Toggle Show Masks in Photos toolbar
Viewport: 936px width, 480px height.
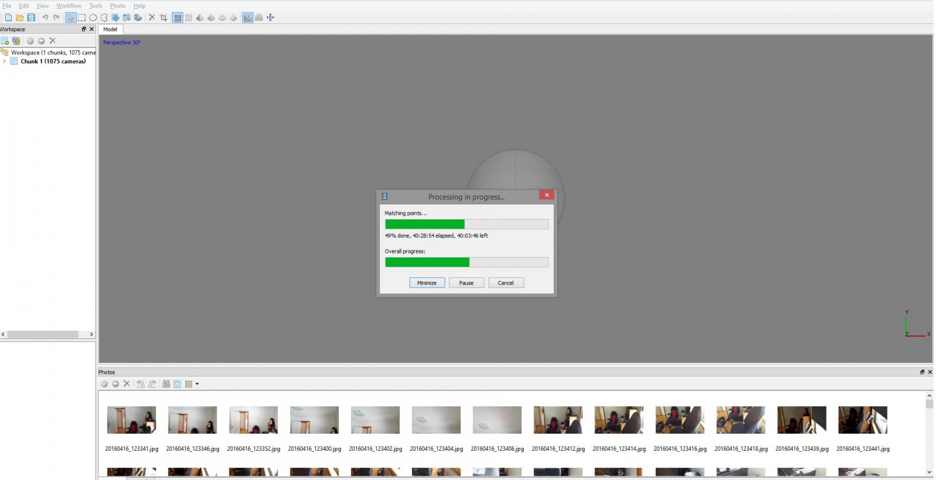(x=177, y=384)
